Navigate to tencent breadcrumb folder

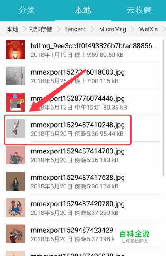point(76,29)
